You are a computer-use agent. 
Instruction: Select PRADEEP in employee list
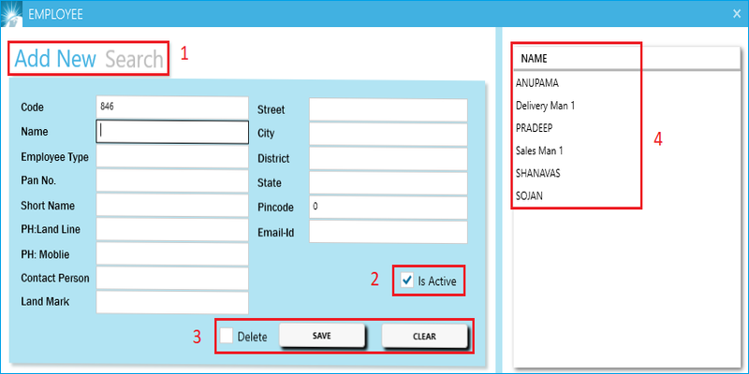535,128
